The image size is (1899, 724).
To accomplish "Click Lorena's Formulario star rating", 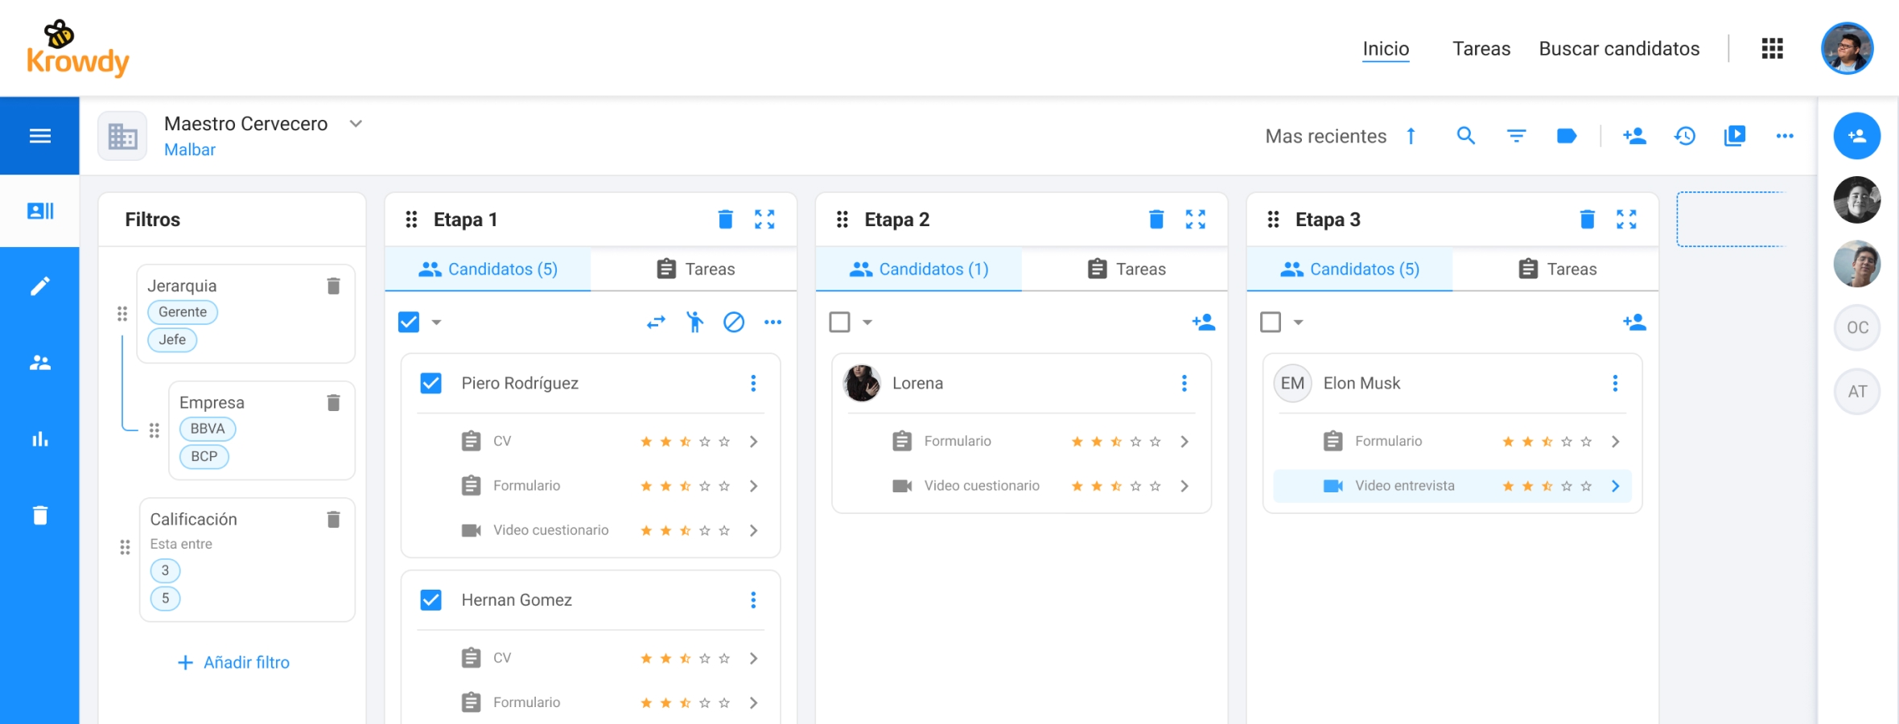I will click(1116, 441).
